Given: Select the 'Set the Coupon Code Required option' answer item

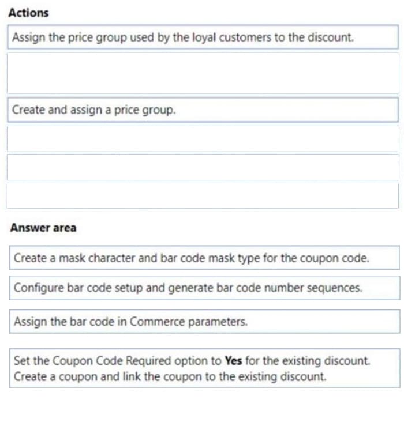Looking at the screenshot, I should click(204, 368).
